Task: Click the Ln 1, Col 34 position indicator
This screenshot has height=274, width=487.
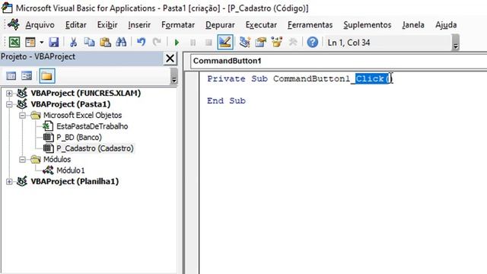Action: [x=349, y=43]
